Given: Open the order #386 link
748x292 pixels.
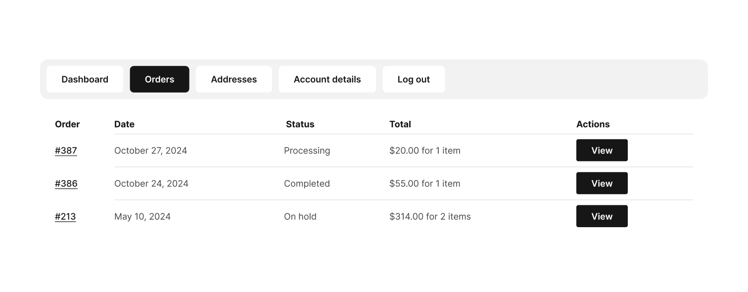Looking at the screenshot, I should tap(66, 184).
